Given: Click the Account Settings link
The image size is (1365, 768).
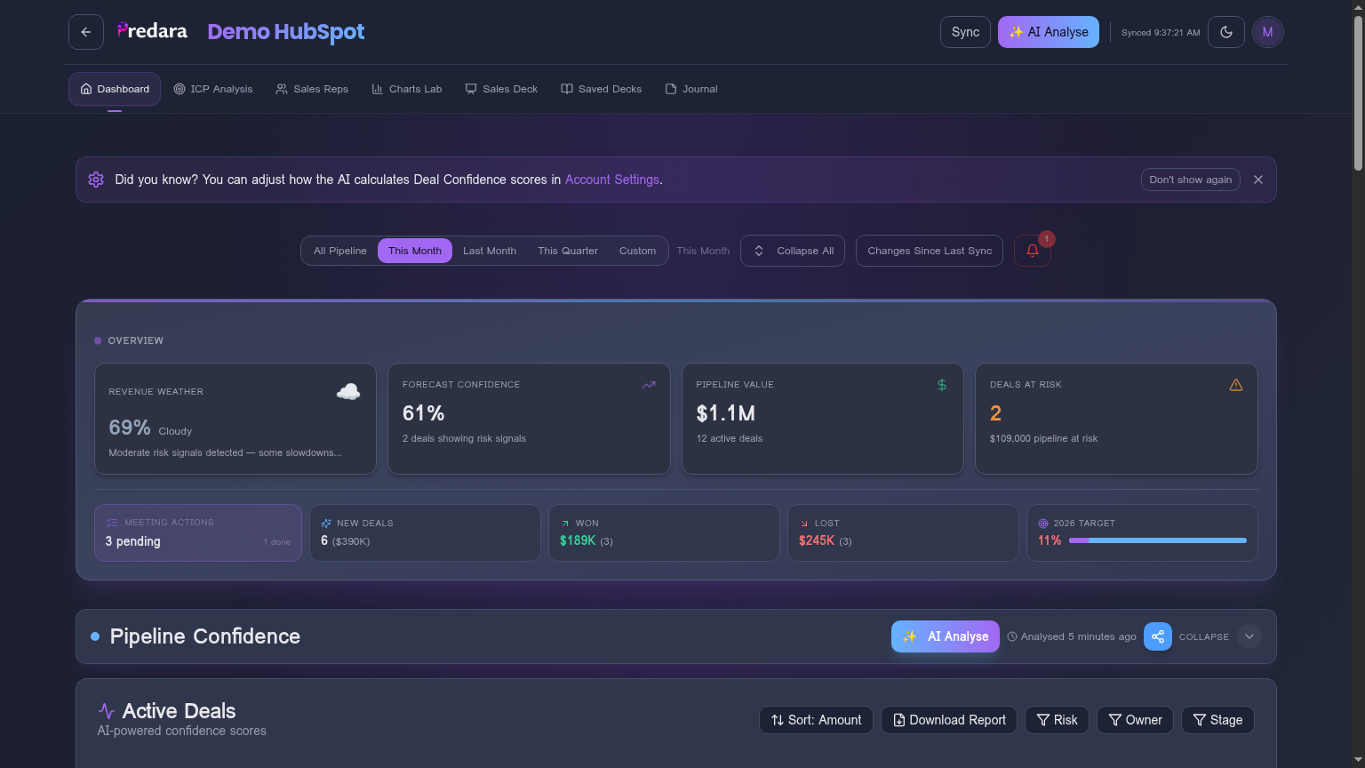Looking at the screenshot, I should (611, 180).
